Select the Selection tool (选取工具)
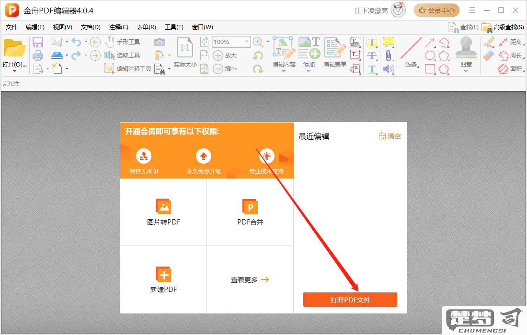This screenshot has width=527, height=335. pos(122,56)
